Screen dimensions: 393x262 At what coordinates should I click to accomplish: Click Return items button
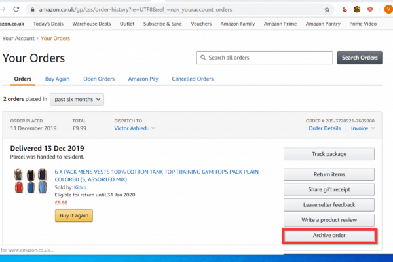click(329, 174)
